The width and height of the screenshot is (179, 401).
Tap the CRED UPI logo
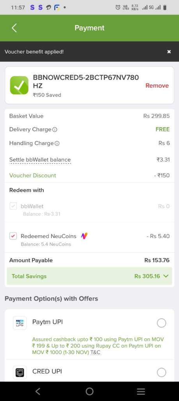pyautogui.click(x=20, y=372)
